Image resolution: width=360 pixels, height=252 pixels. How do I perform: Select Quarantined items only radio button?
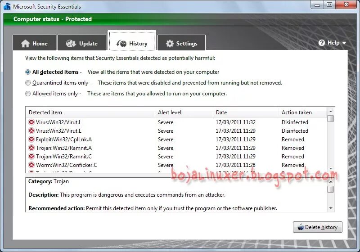pos(28,83)
